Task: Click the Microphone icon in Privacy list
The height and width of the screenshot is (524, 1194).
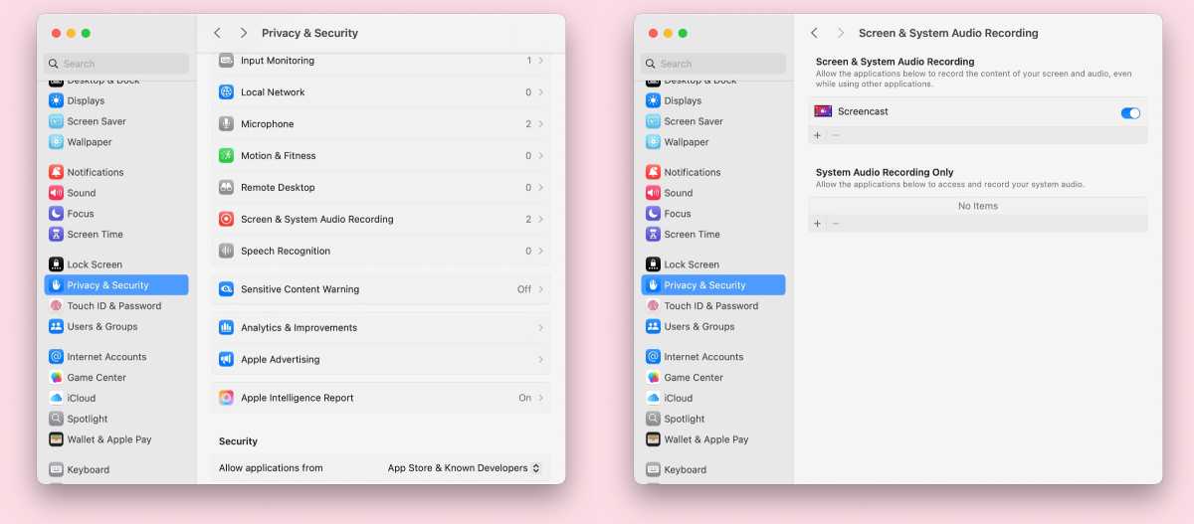Action: point(227,124)
